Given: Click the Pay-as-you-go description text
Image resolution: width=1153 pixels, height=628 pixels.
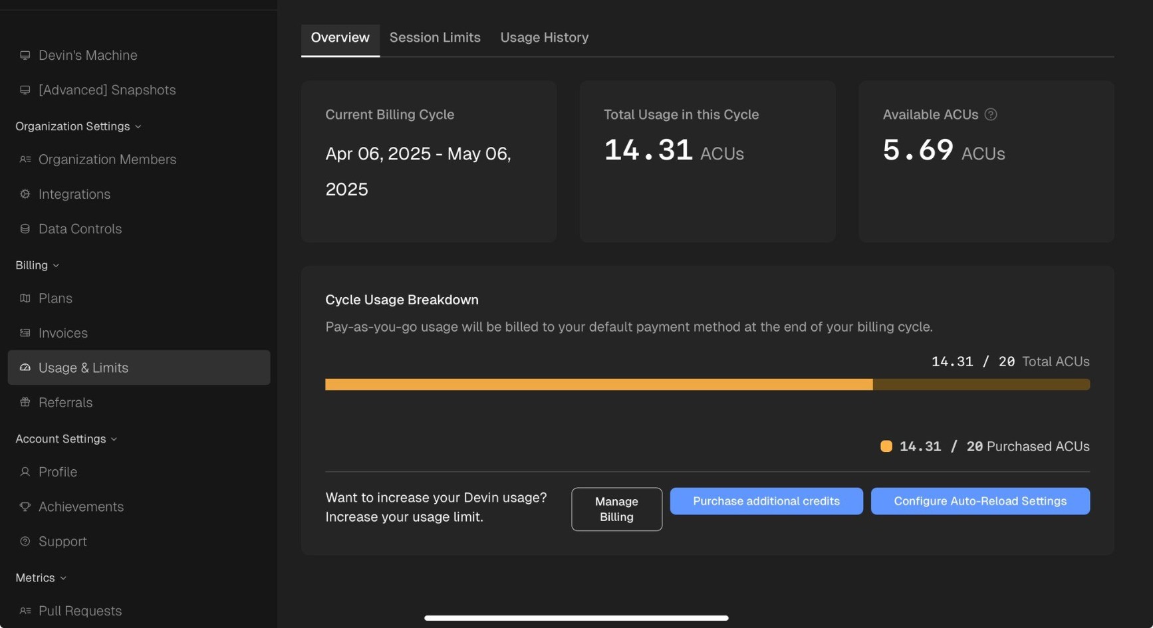Looking at the screenshot, I should (x=629, y=327).
